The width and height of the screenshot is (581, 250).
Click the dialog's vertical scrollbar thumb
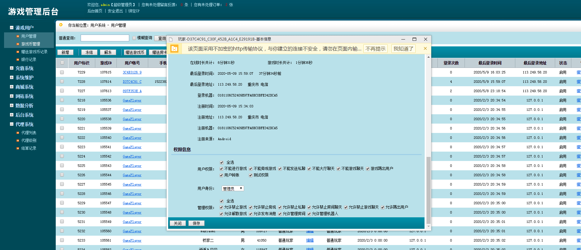[428, 190]
